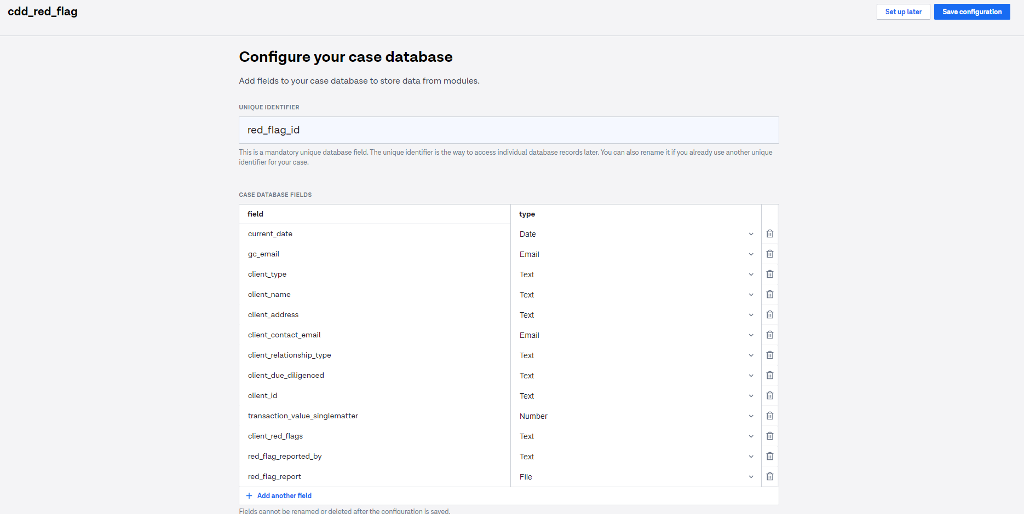Change Number type of transaction_value_singlematter
This screenshot has height=514, width=1024.
pos(636,416)
